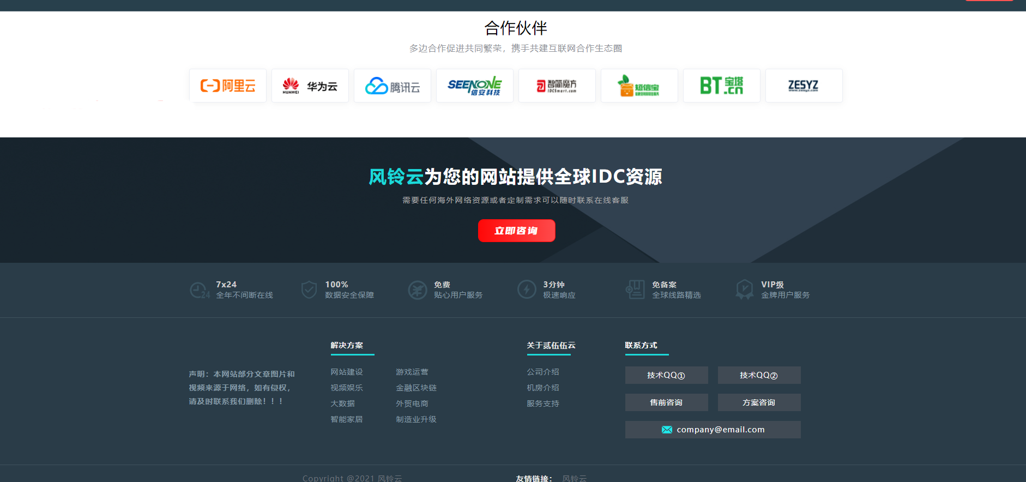The height and width of the screenshot is (482, 1026).
Task: Click the 全球线路精选 text
Action: point(677,295)
